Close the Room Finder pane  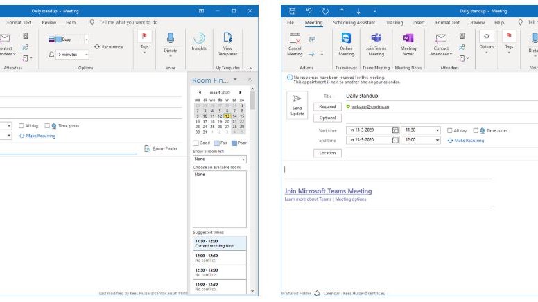click(x=250, y=79)
